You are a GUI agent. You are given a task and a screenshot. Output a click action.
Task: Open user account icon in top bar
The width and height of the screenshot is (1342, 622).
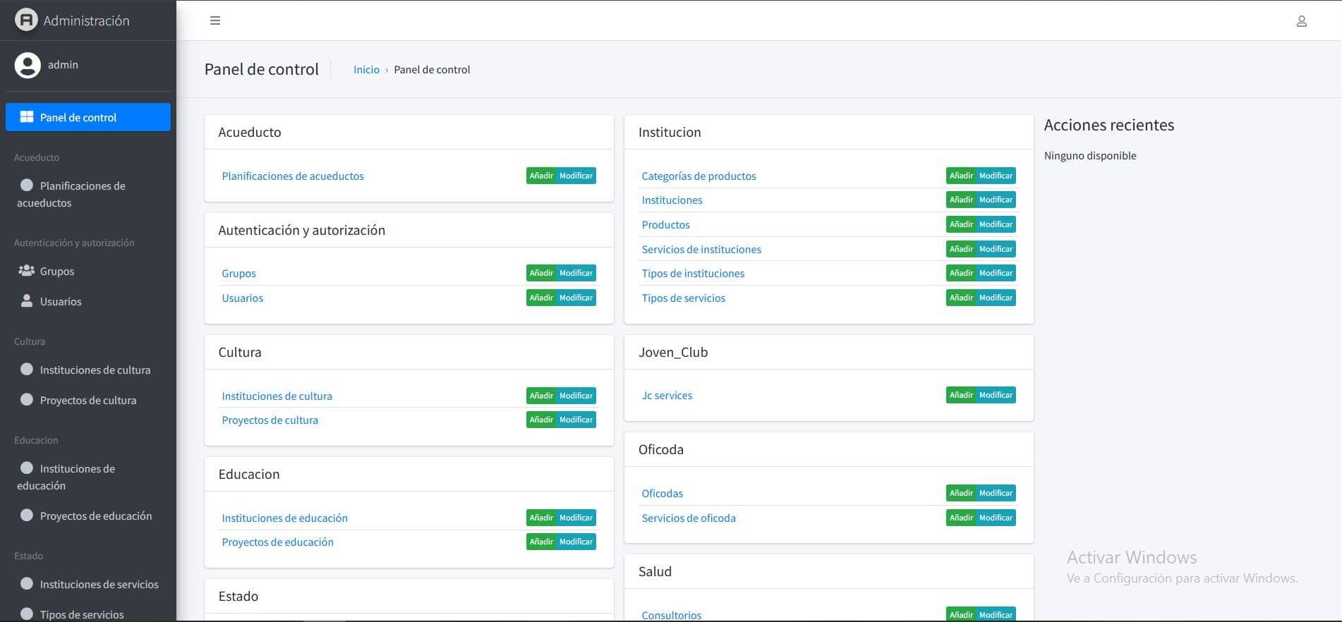[1301, 21]
